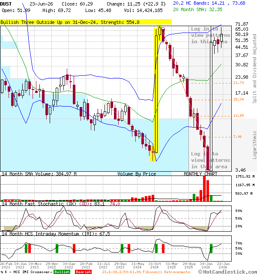257x274 pixels.
Task: Click the 23-Jun 2026 date axis label
Action: point(223,265)
